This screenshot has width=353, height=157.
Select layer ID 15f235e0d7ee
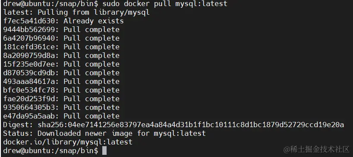pyautogui.click(x=29, y=64)
